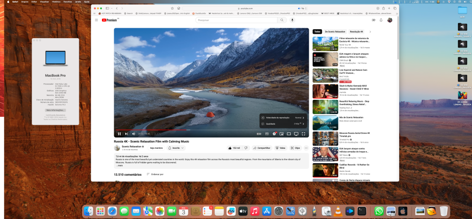Open the player settings gear

(274, 134)
